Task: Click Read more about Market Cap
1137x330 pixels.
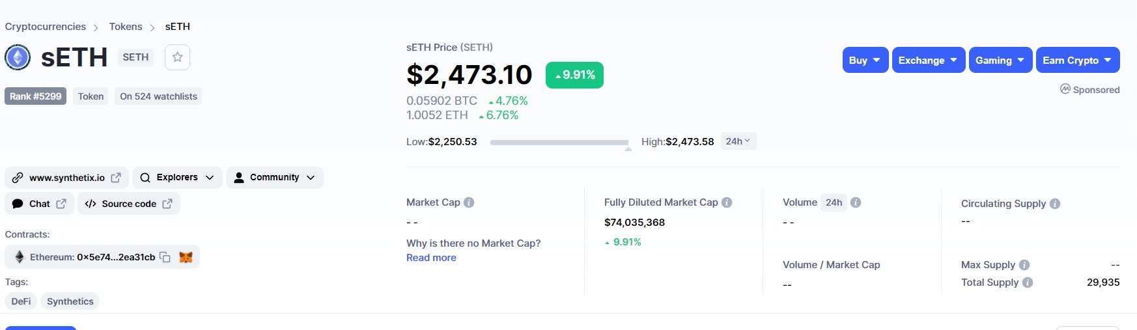Action: click(431, 258)
